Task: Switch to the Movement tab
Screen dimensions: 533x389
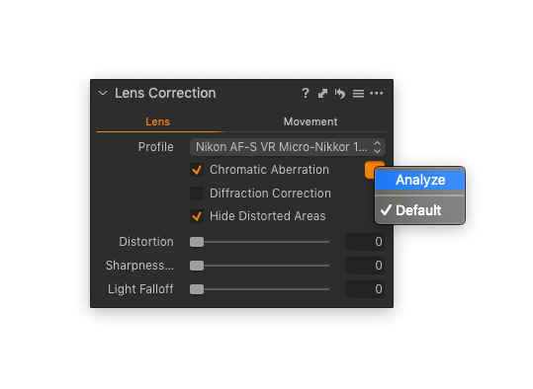Action: pyautogui.click(x=311, y=121)
